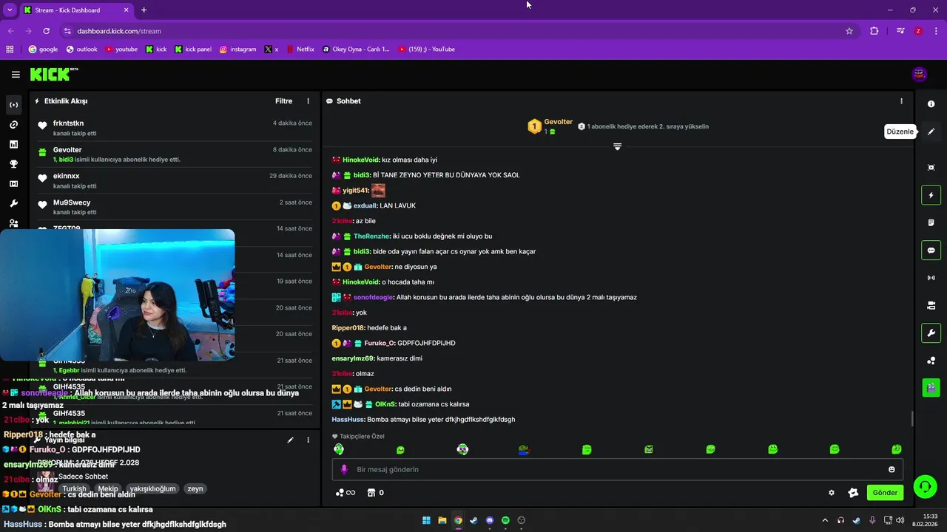Toggle the wrench mod tools widget
Viewport: 947px width, 532px height.
tap(931, 333)
